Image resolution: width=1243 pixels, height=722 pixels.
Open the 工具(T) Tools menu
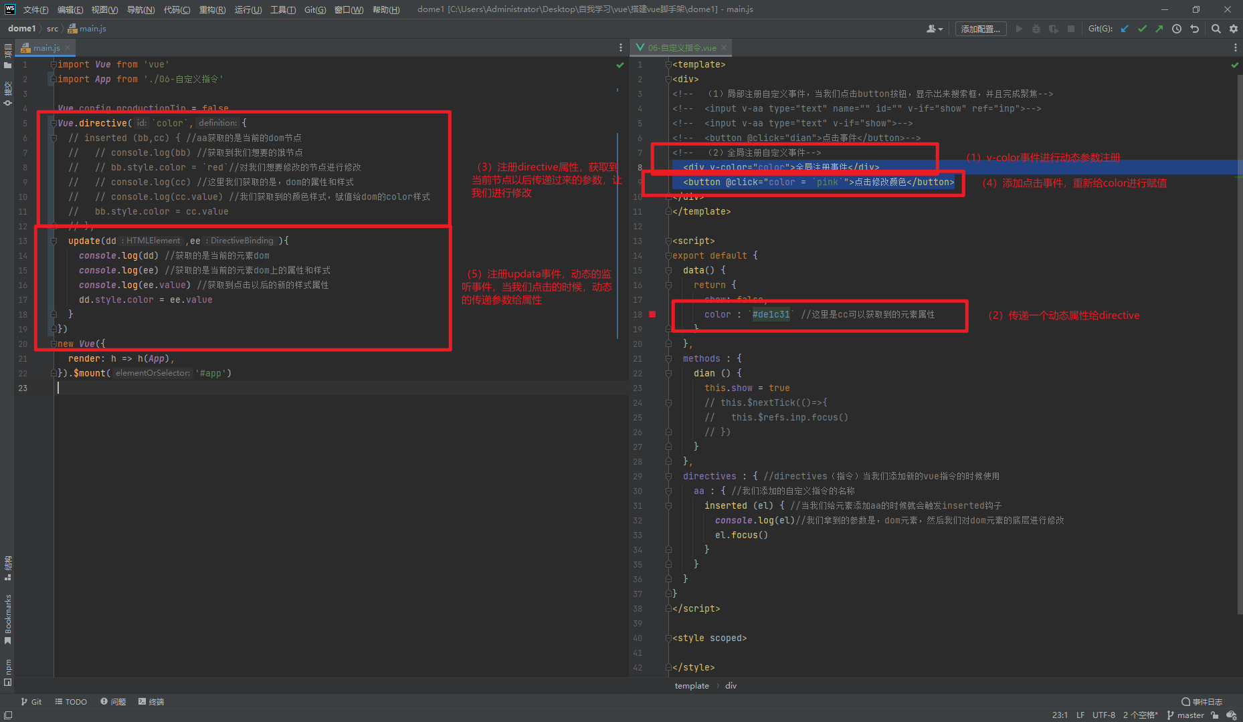[283, 9]
